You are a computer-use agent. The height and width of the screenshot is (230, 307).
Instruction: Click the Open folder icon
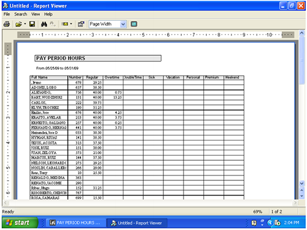point(18,24)
